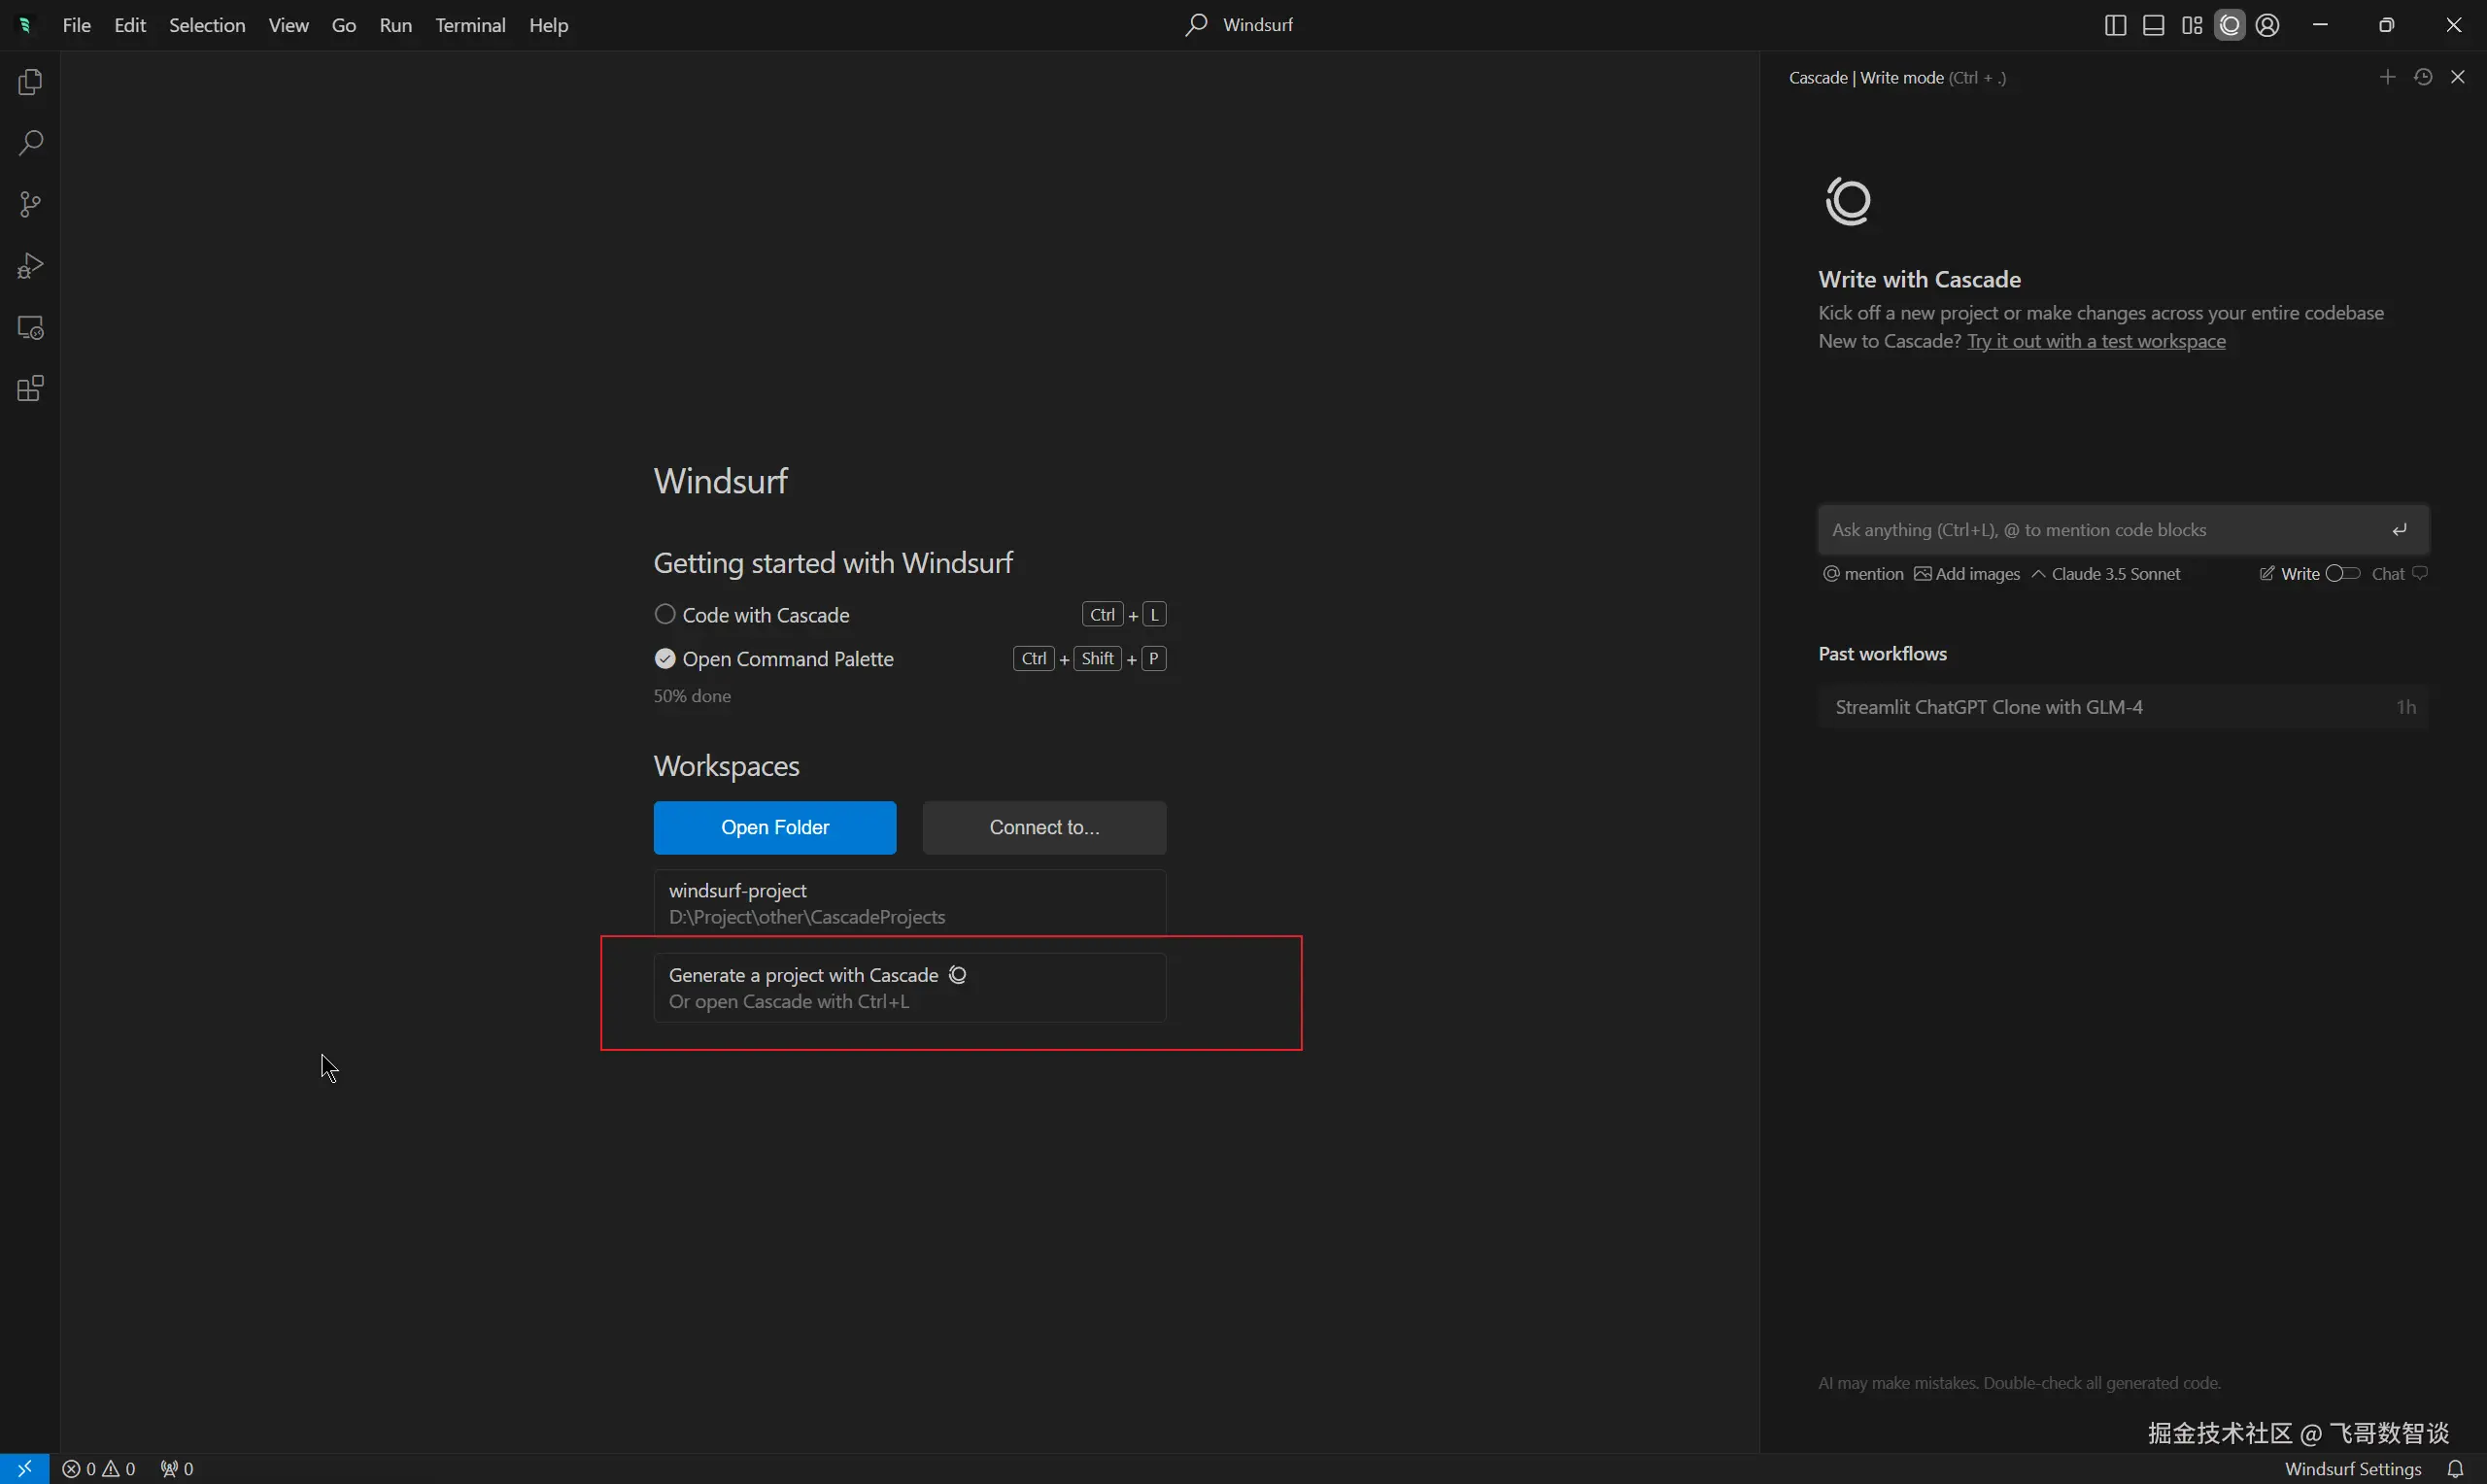This screenshot has height=1484, width=2487.
Task: Open Cascade past conversations history icon
Action: coord(2422,77)
